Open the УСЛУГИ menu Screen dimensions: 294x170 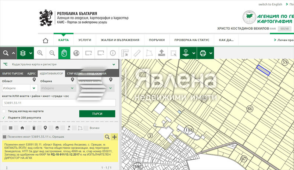coord(85,40)
